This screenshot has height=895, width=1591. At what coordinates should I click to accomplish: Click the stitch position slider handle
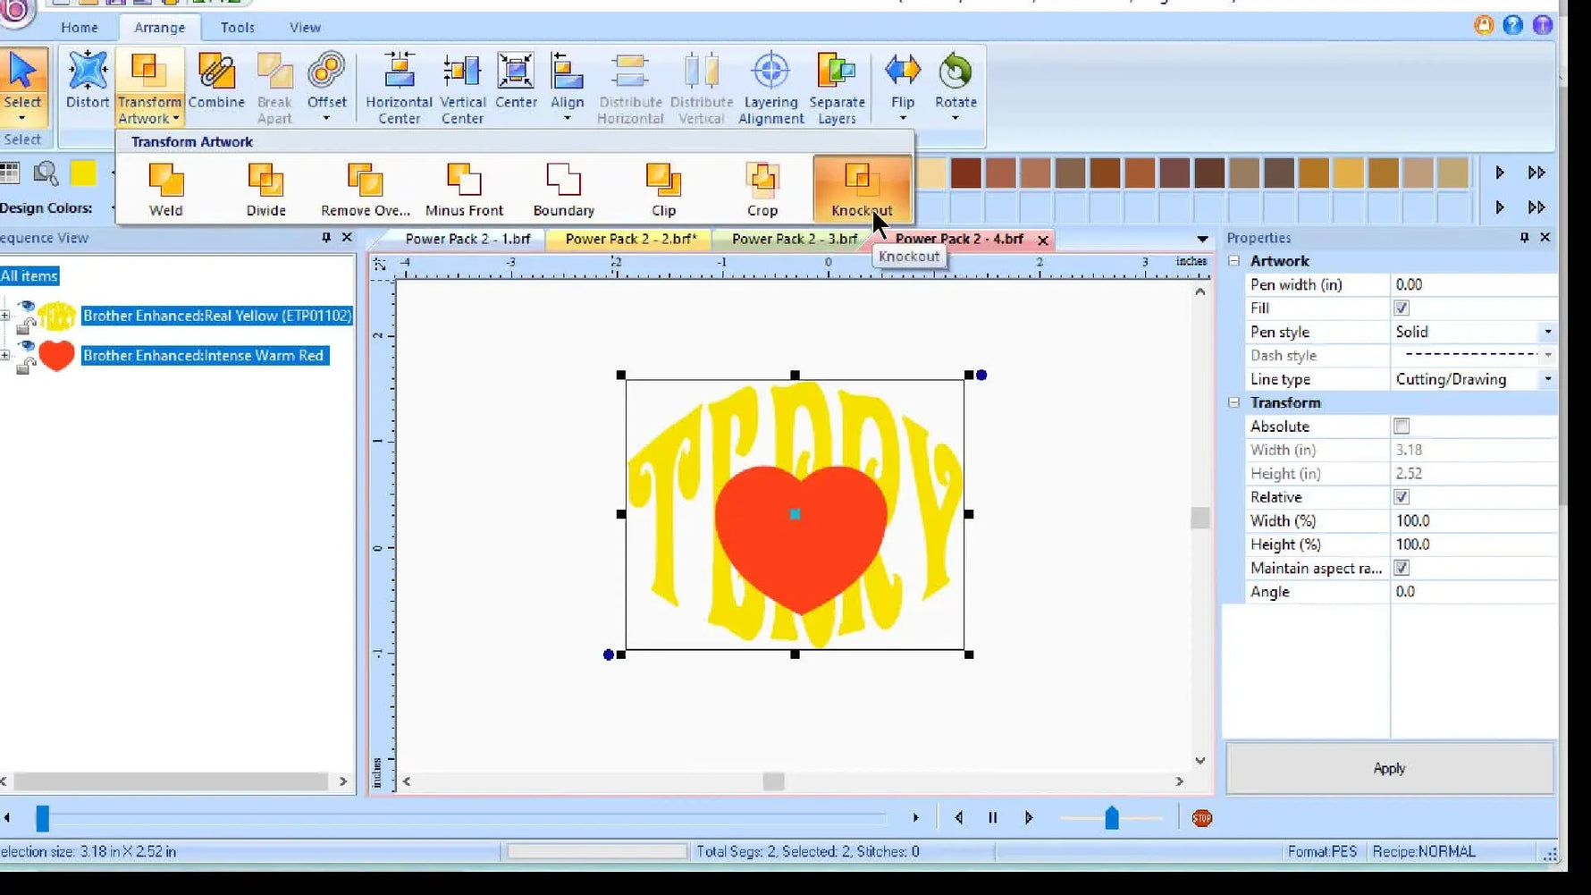[x=42, y=817]
